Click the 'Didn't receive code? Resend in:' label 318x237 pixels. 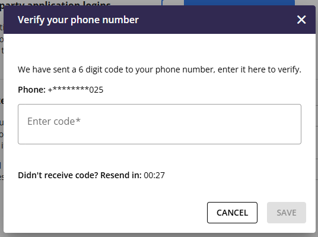point(79,175)
